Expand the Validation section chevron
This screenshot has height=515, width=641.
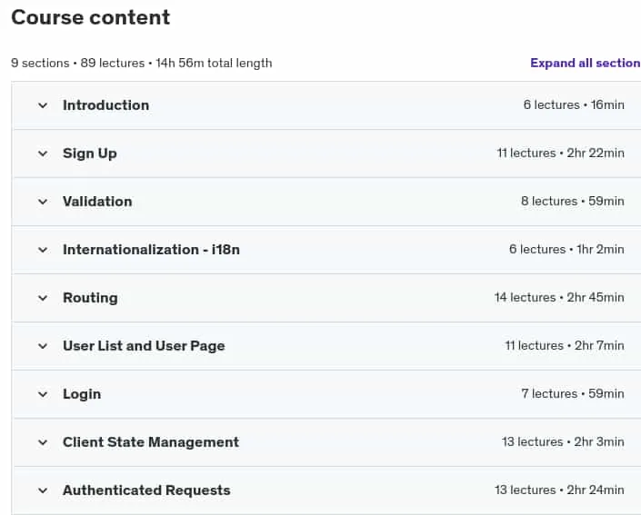pos(43,202)
